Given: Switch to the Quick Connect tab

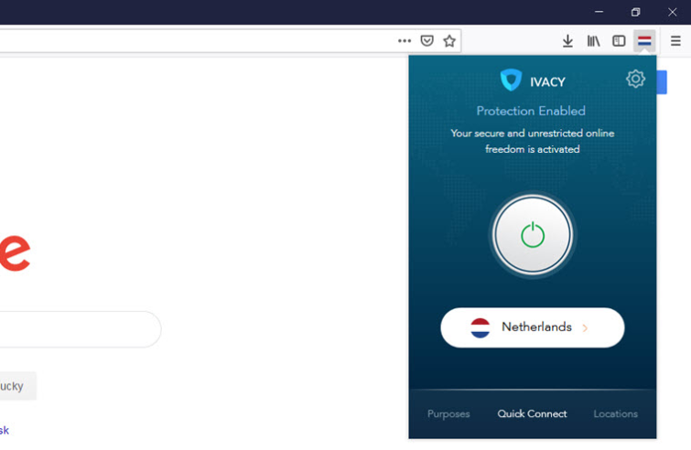Looking at the screenshot, I should (x=532, y=414).
